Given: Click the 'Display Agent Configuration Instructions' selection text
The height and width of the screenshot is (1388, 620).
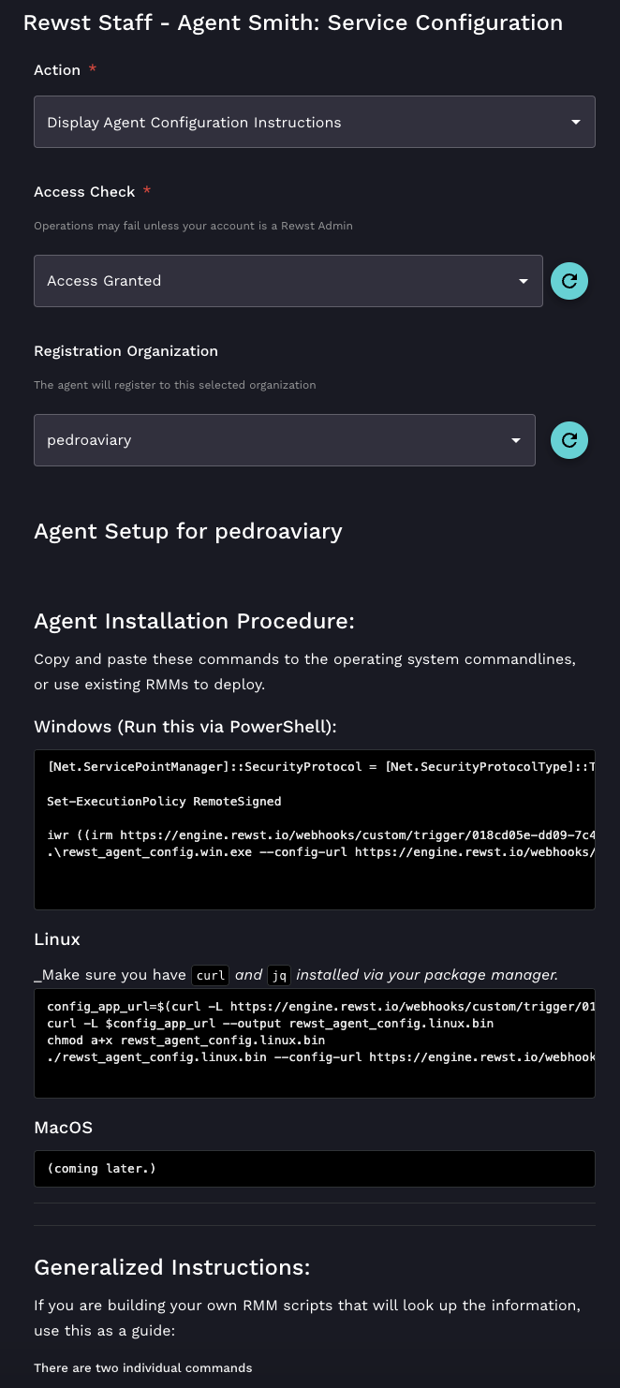Looking at the screenshot, I should pos(194,123).
